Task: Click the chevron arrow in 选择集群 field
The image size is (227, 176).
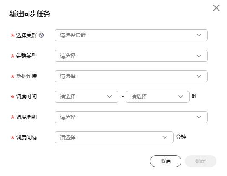Action: tap(199, 35)
